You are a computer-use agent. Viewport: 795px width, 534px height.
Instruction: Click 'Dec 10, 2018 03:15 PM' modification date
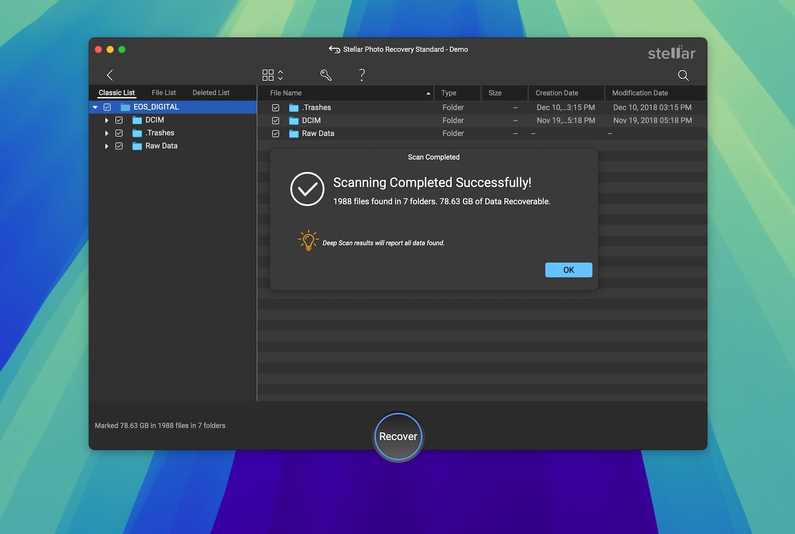coord(652,108)
